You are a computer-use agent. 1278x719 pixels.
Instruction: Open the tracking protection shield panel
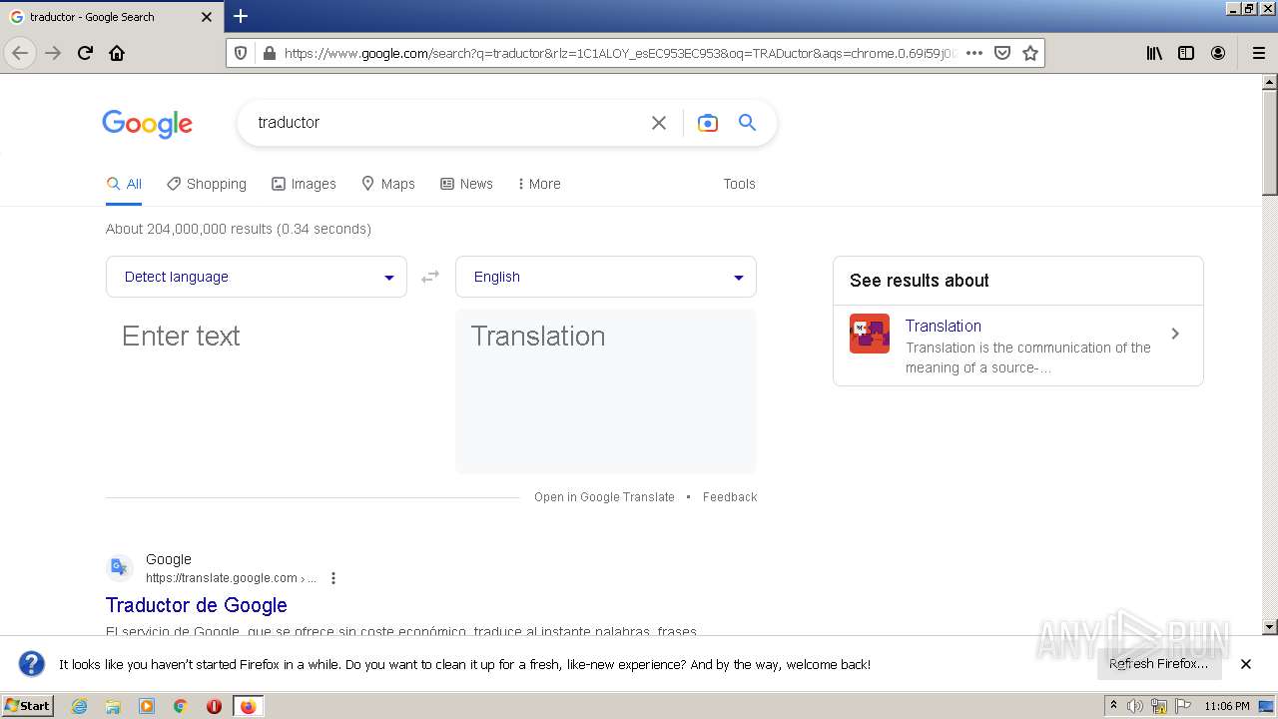241,53
